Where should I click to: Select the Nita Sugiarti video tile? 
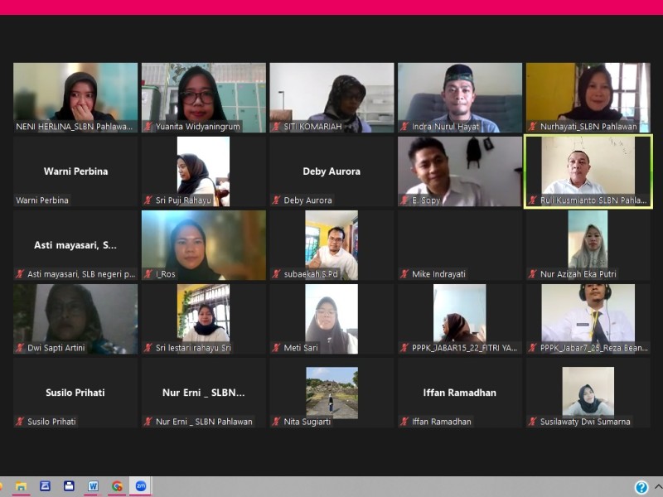pos(331,392)
